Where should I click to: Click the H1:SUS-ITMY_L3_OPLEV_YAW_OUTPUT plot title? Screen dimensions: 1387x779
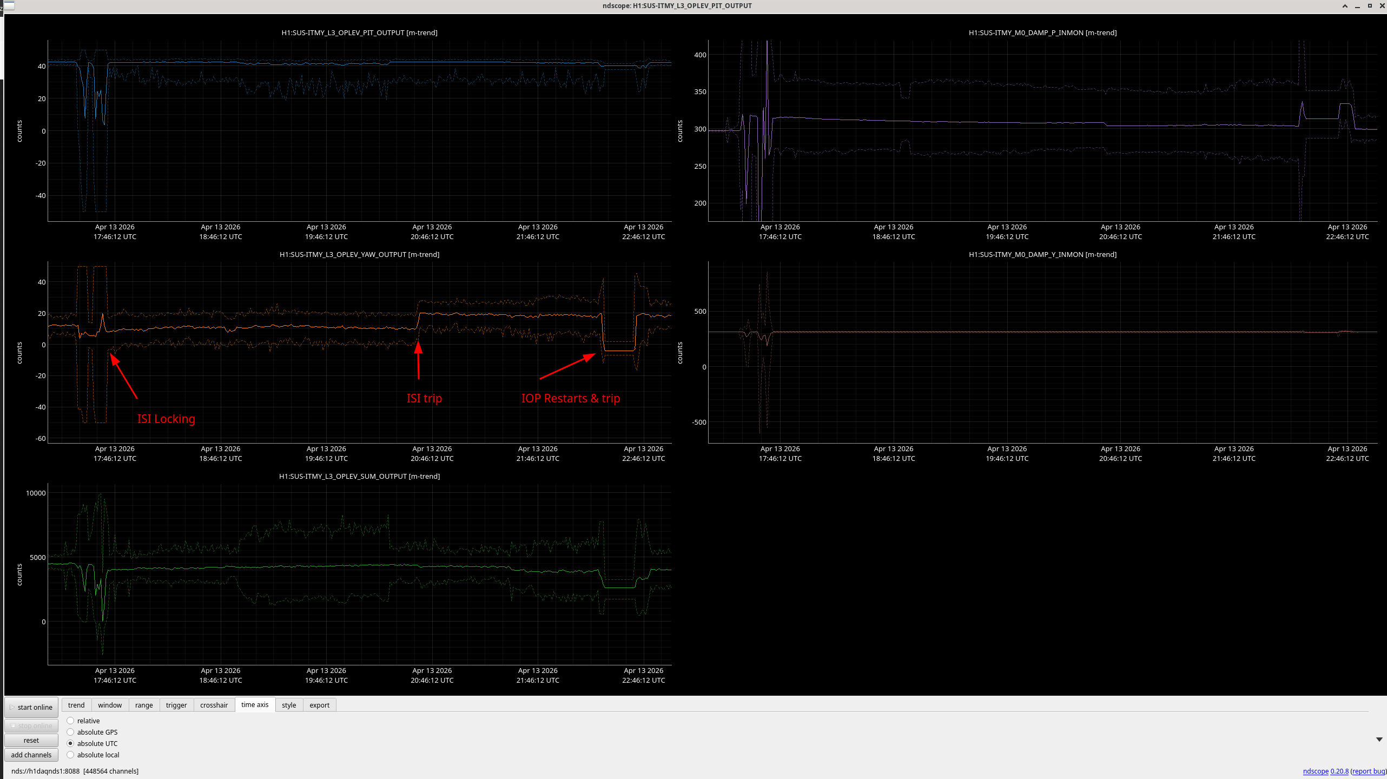[x=359, y=254]
